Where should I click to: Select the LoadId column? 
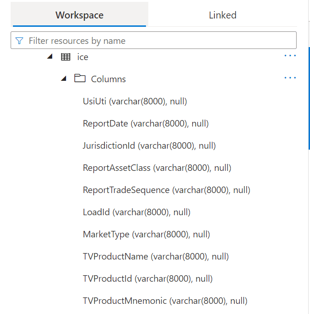click(x=137, y=212)
